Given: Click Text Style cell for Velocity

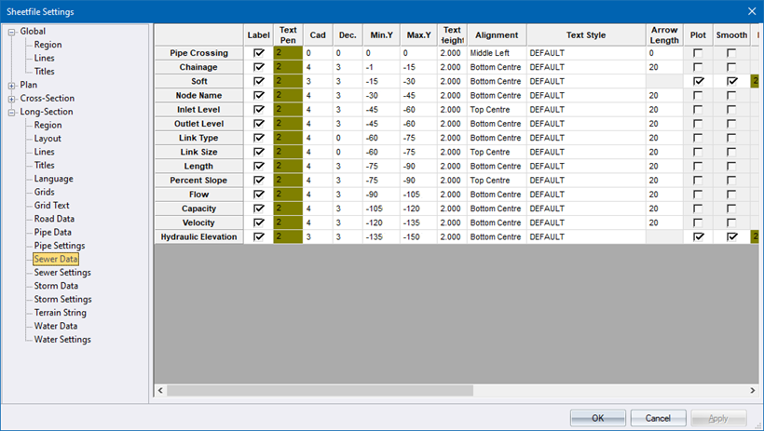Looking at the screenshot, I should tap(585, 223).
